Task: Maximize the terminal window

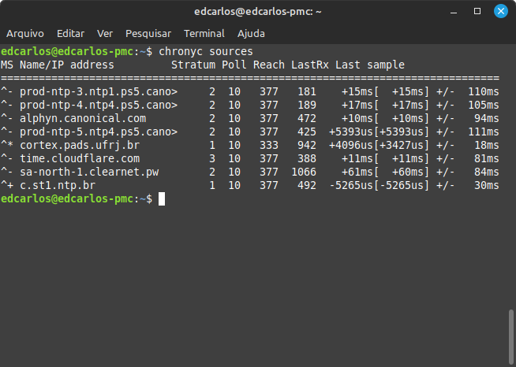Action: pos(477,12)
